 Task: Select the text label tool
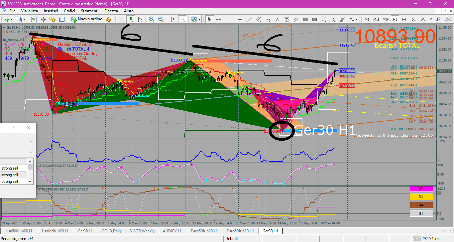tap(286, 19)
